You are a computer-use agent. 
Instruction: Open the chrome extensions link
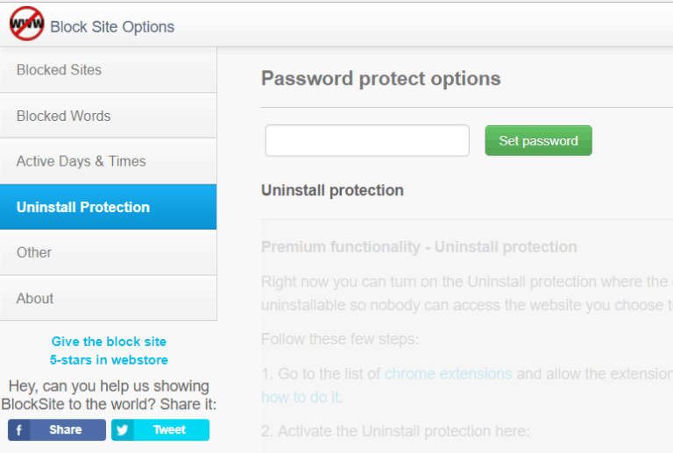click(x=448, y=374)
